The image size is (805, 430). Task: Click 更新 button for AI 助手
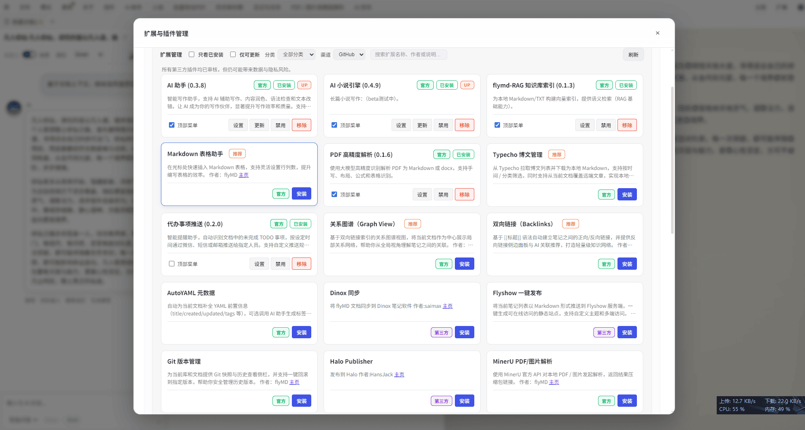tap(259, 125)
